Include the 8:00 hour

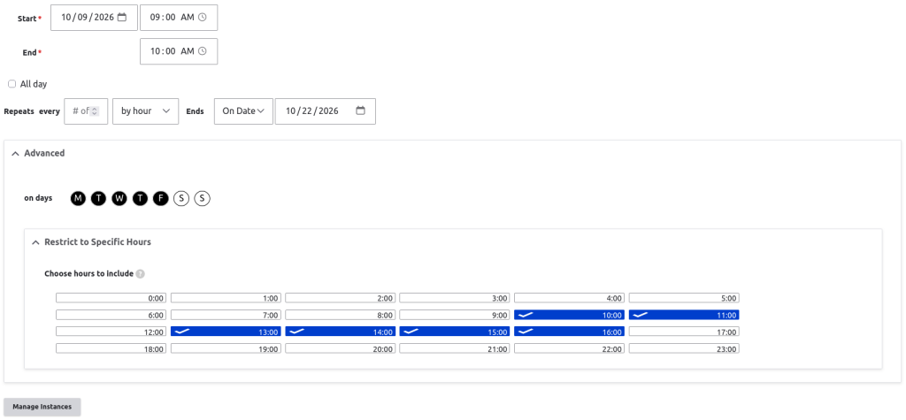(x=341, y=315)
